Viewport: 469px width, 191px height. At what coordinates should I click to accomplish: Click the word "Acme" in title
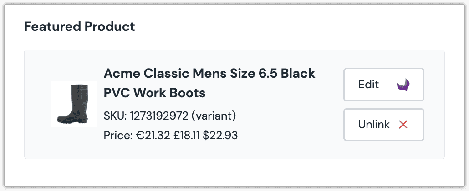pyautogui.click(x=122, y=74)
